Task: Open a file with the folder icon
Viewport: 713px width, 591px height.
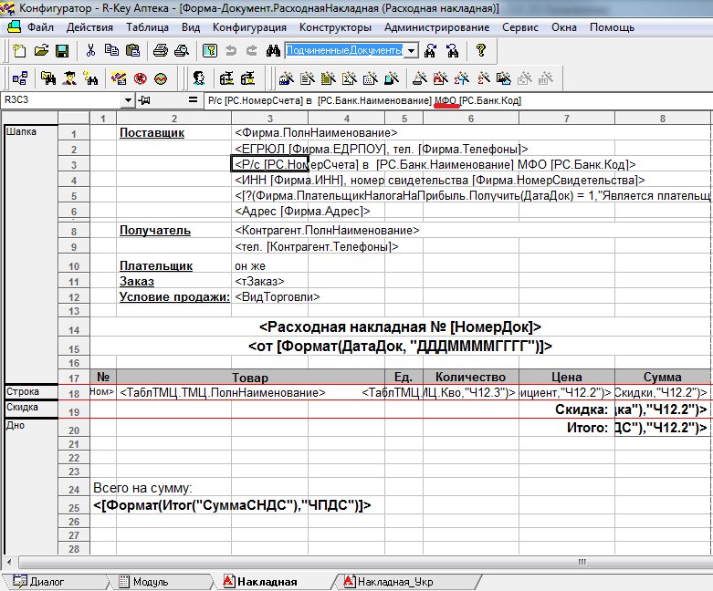Action: click(x=41, y=51)
